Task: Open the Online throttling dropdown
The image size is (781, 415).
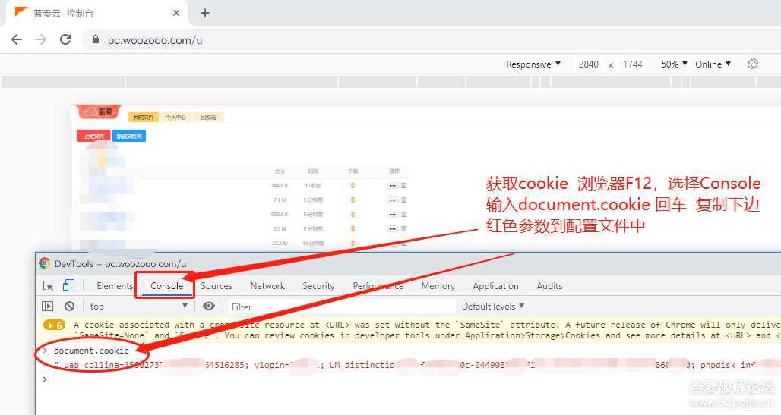Action: [713, 64]
